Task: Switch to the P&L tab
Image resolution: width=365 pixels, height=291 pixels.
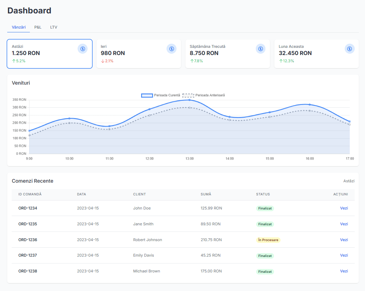Action: pyautogui.click(x=38, y=27)
